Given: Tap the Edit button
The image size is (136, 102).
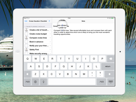Looking at the screenshot, I should point(26,21).
